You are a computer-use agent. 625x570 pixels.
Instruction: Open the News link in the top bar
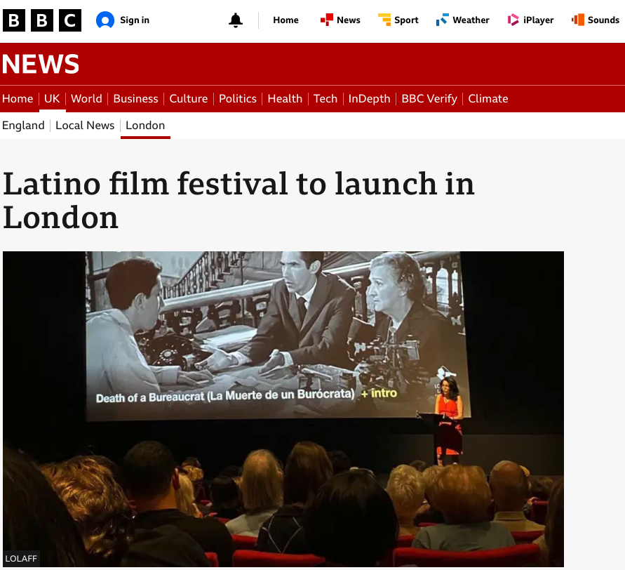349,20
